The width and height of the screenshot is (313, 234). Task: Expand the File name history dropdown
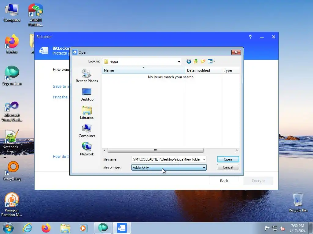(204, 159)
